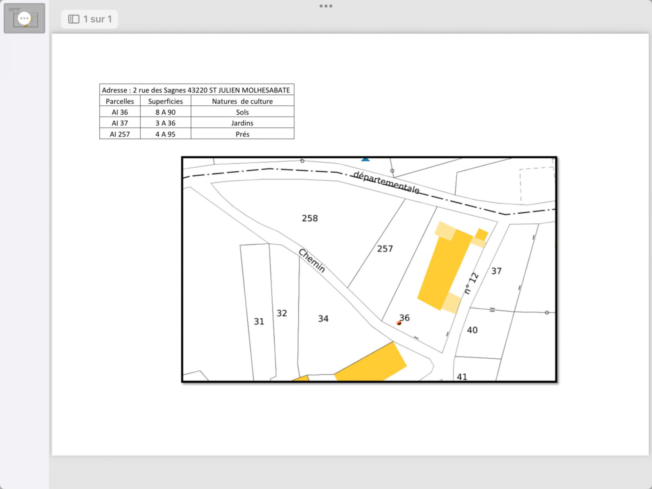Select the 'Chemin' road label
The width and height of the screenshot is (652, 489).
(312, 260)
